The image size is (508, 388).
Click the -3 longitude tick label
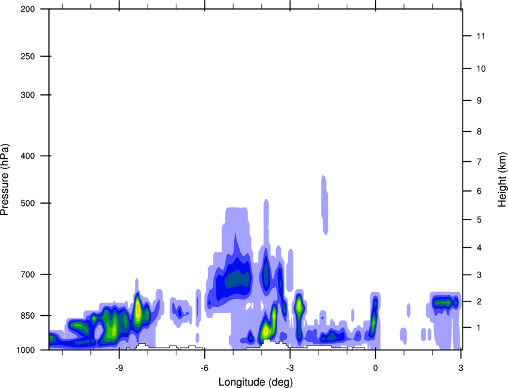pyautogui.click(x=290, y=368)
